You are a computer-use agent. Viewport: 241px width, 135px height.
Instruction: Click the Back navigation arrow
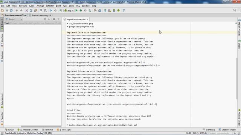point(51,10)
